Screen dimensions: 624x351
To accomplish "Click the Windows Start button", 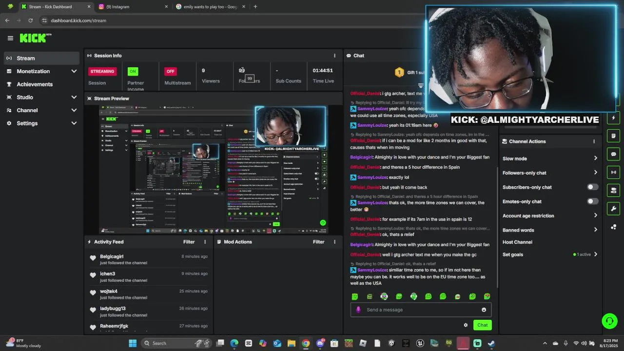I will [x=133, y=343].
